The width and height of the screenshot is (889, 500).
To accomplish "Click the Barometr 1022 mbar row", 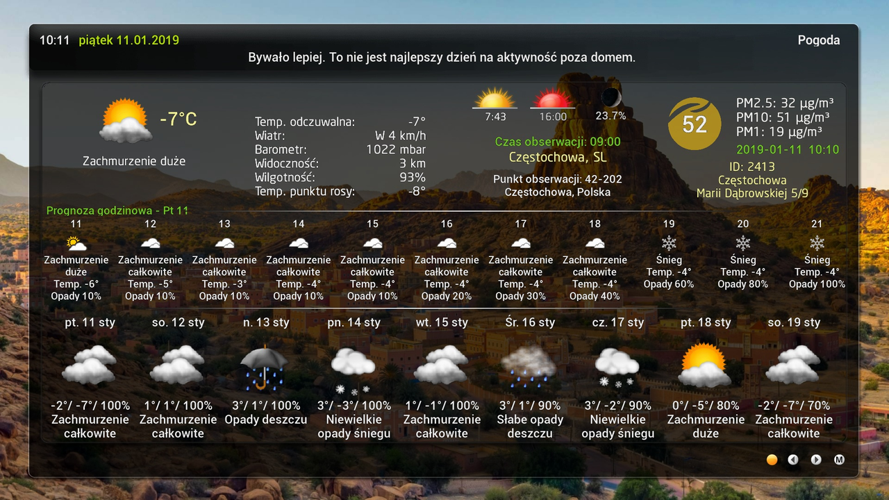I will pos(340,149).
